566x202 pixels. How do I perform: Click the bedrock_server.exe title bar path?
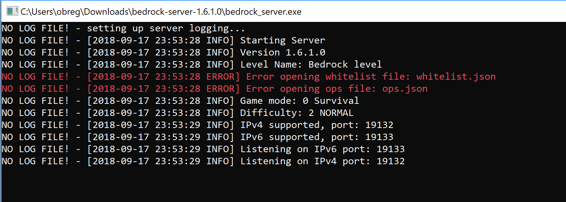(161, 12)
